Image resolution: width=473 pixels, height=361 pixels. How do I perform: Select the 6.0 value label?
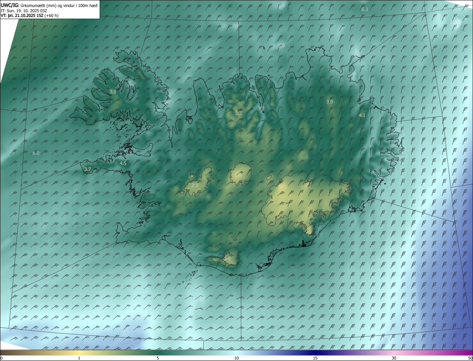pyautogui.click(x=36, y=153)
